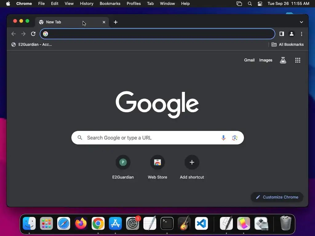Viewport: 315px width, 236px height.
Task: Open Script Editor from the dock
Action: (226, 223)
